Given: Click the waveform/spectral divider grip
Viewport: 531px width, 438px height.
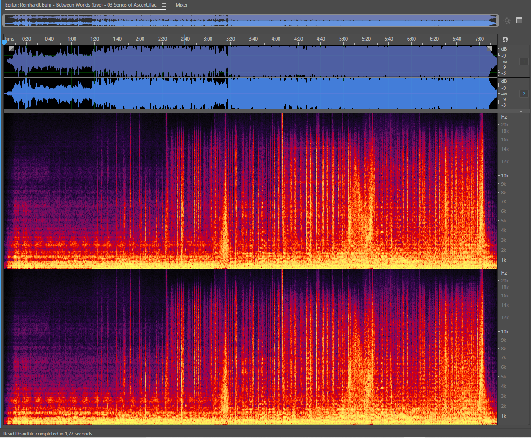Looking at the screenshot, I should pyautogui.click(x=267, y=112).
